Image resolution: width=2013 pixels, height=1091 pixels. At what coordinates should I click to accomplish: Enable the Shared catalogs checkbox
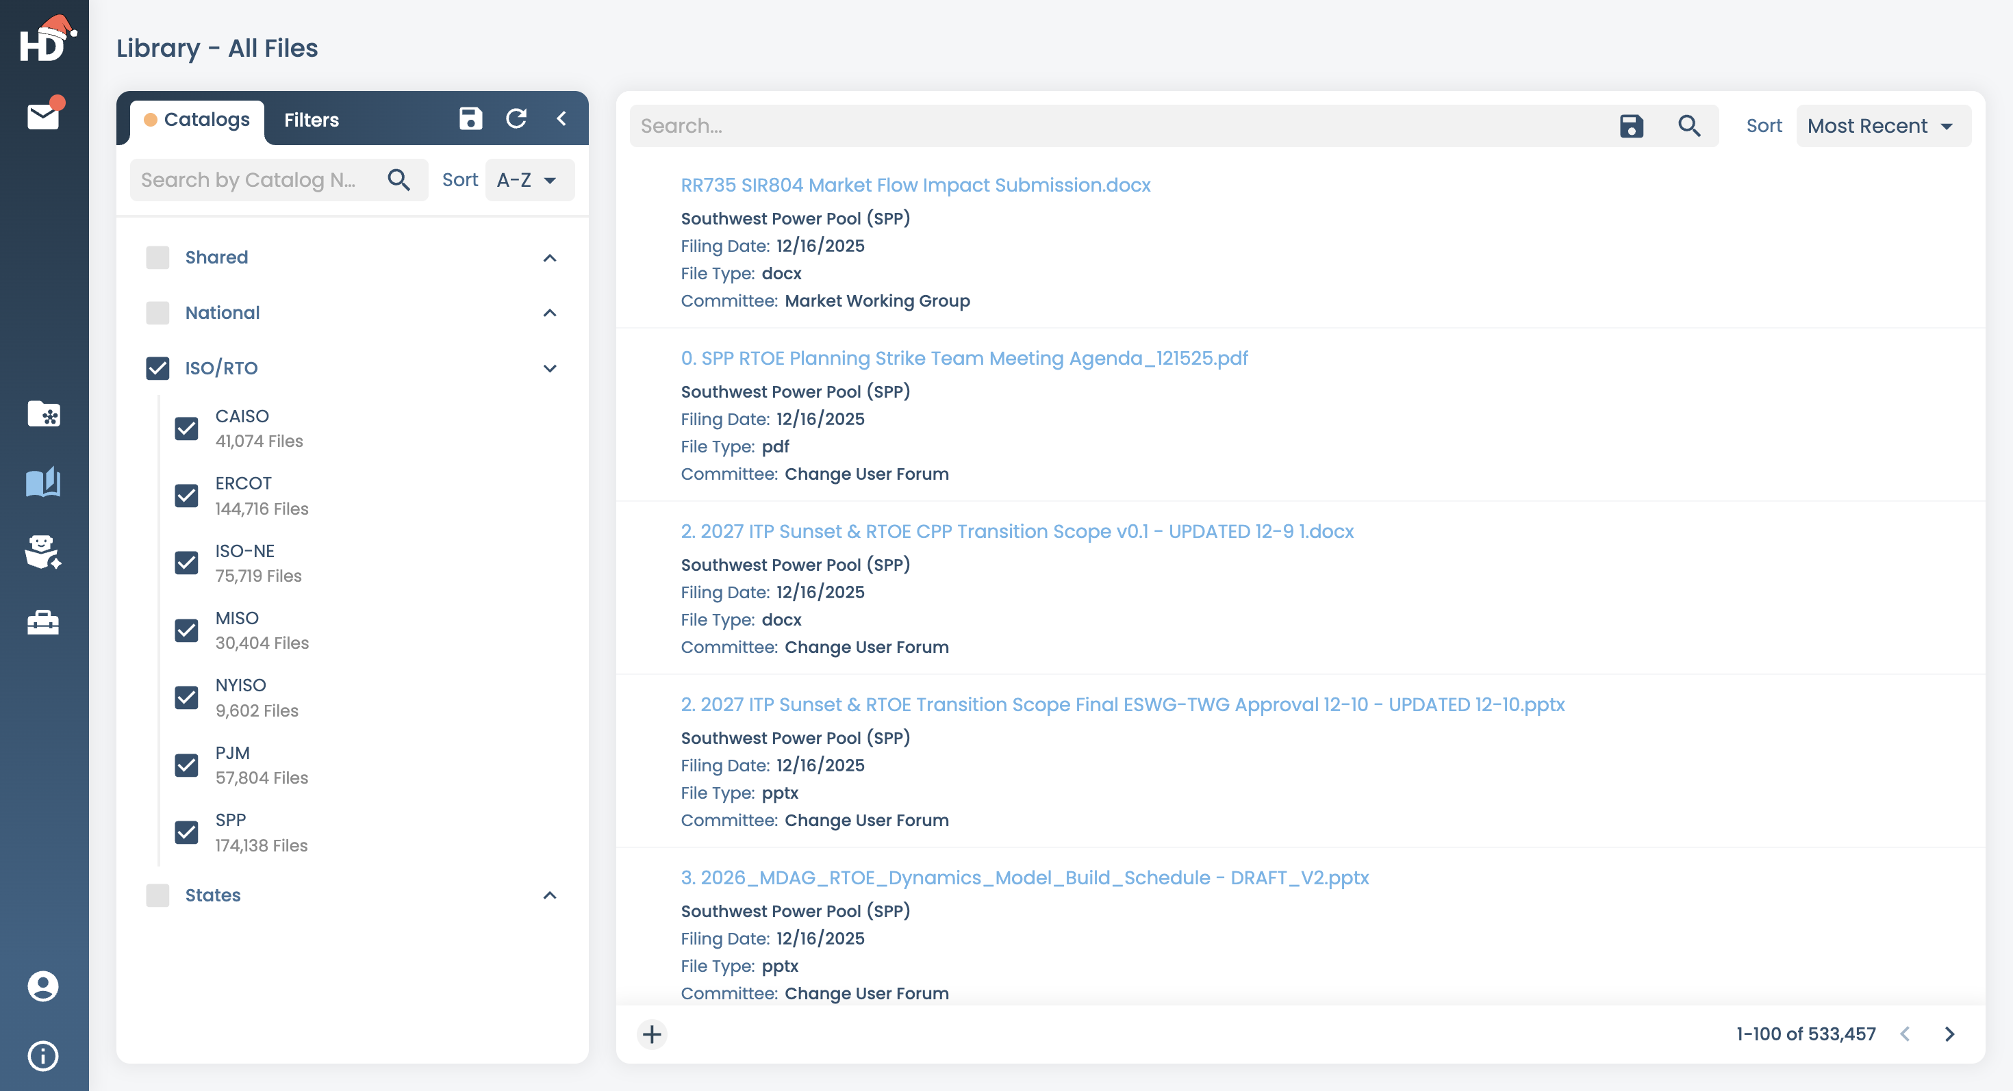pos(158,257)
